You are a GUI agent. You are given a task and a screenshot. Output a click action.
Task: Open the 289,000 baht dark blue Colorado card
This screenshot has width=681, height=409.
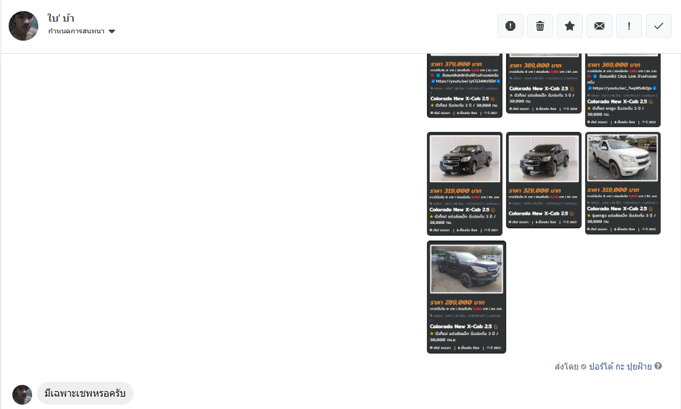pyautogui.click(x=467, y=297)
